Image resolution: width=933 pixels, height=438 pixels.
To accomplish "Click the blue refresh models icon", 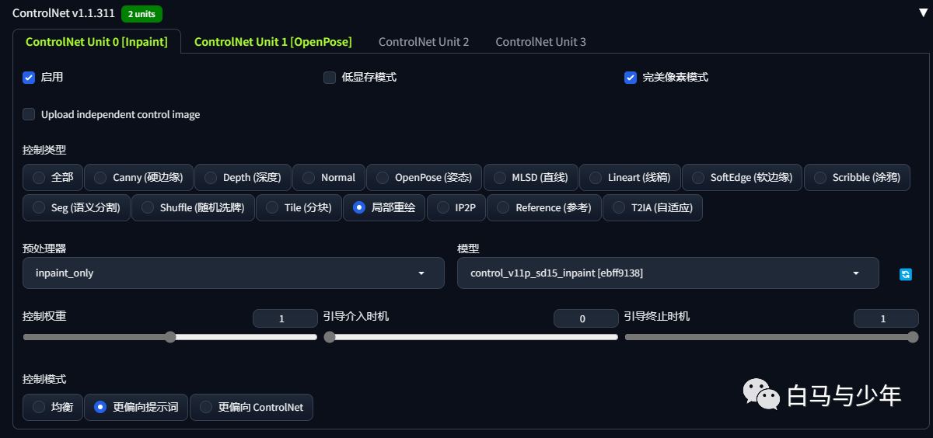I will pos(905,274).
